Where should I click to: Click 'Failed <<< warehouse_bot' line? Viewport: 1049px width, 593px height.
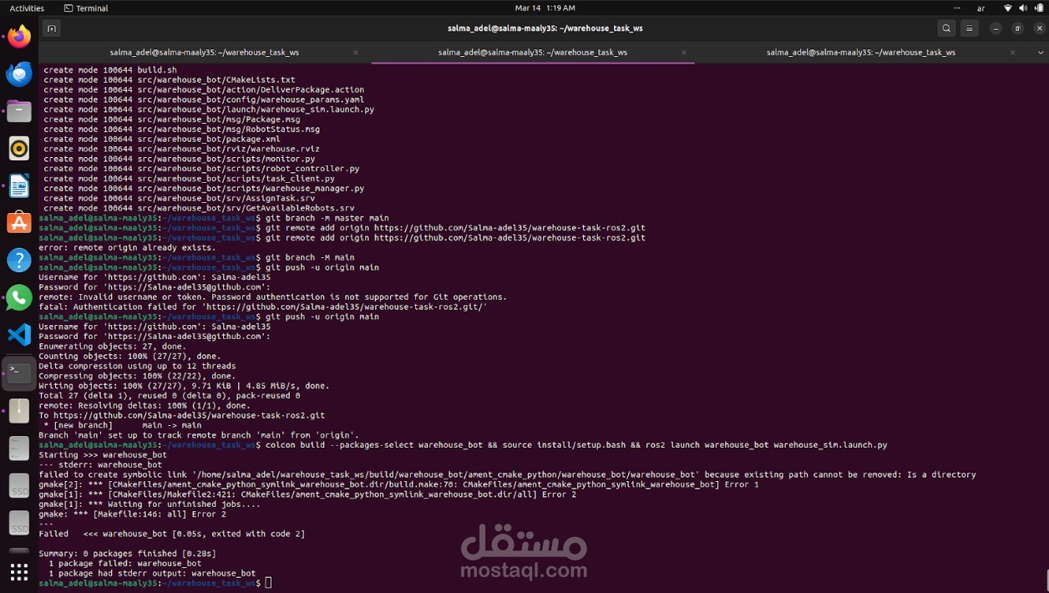click(x=171, y=534)
